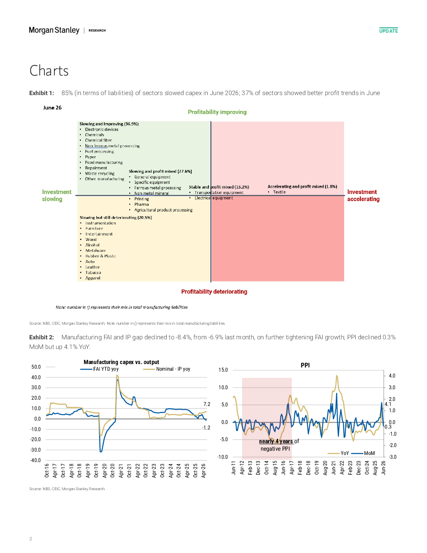Viewport: 427px width, 553px height.
Task: Select 'Accelerating and profit mixed (1.8%)' heading
Action: 302,186
